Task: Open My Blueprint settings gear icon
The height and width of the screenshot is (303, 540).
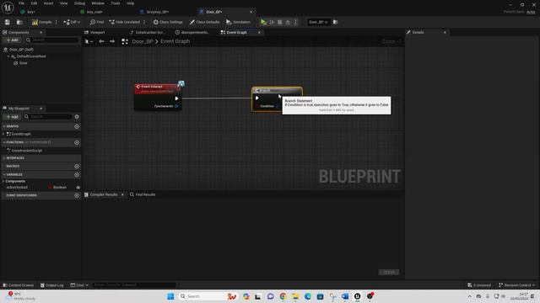Action: click(x=77, y=117)
